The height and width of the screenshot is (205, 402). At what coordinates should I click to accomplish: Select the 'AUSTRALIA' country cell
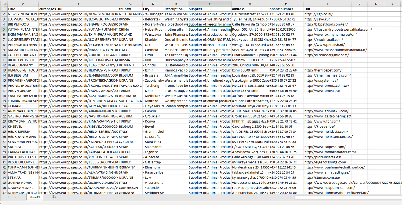[130, 96]
